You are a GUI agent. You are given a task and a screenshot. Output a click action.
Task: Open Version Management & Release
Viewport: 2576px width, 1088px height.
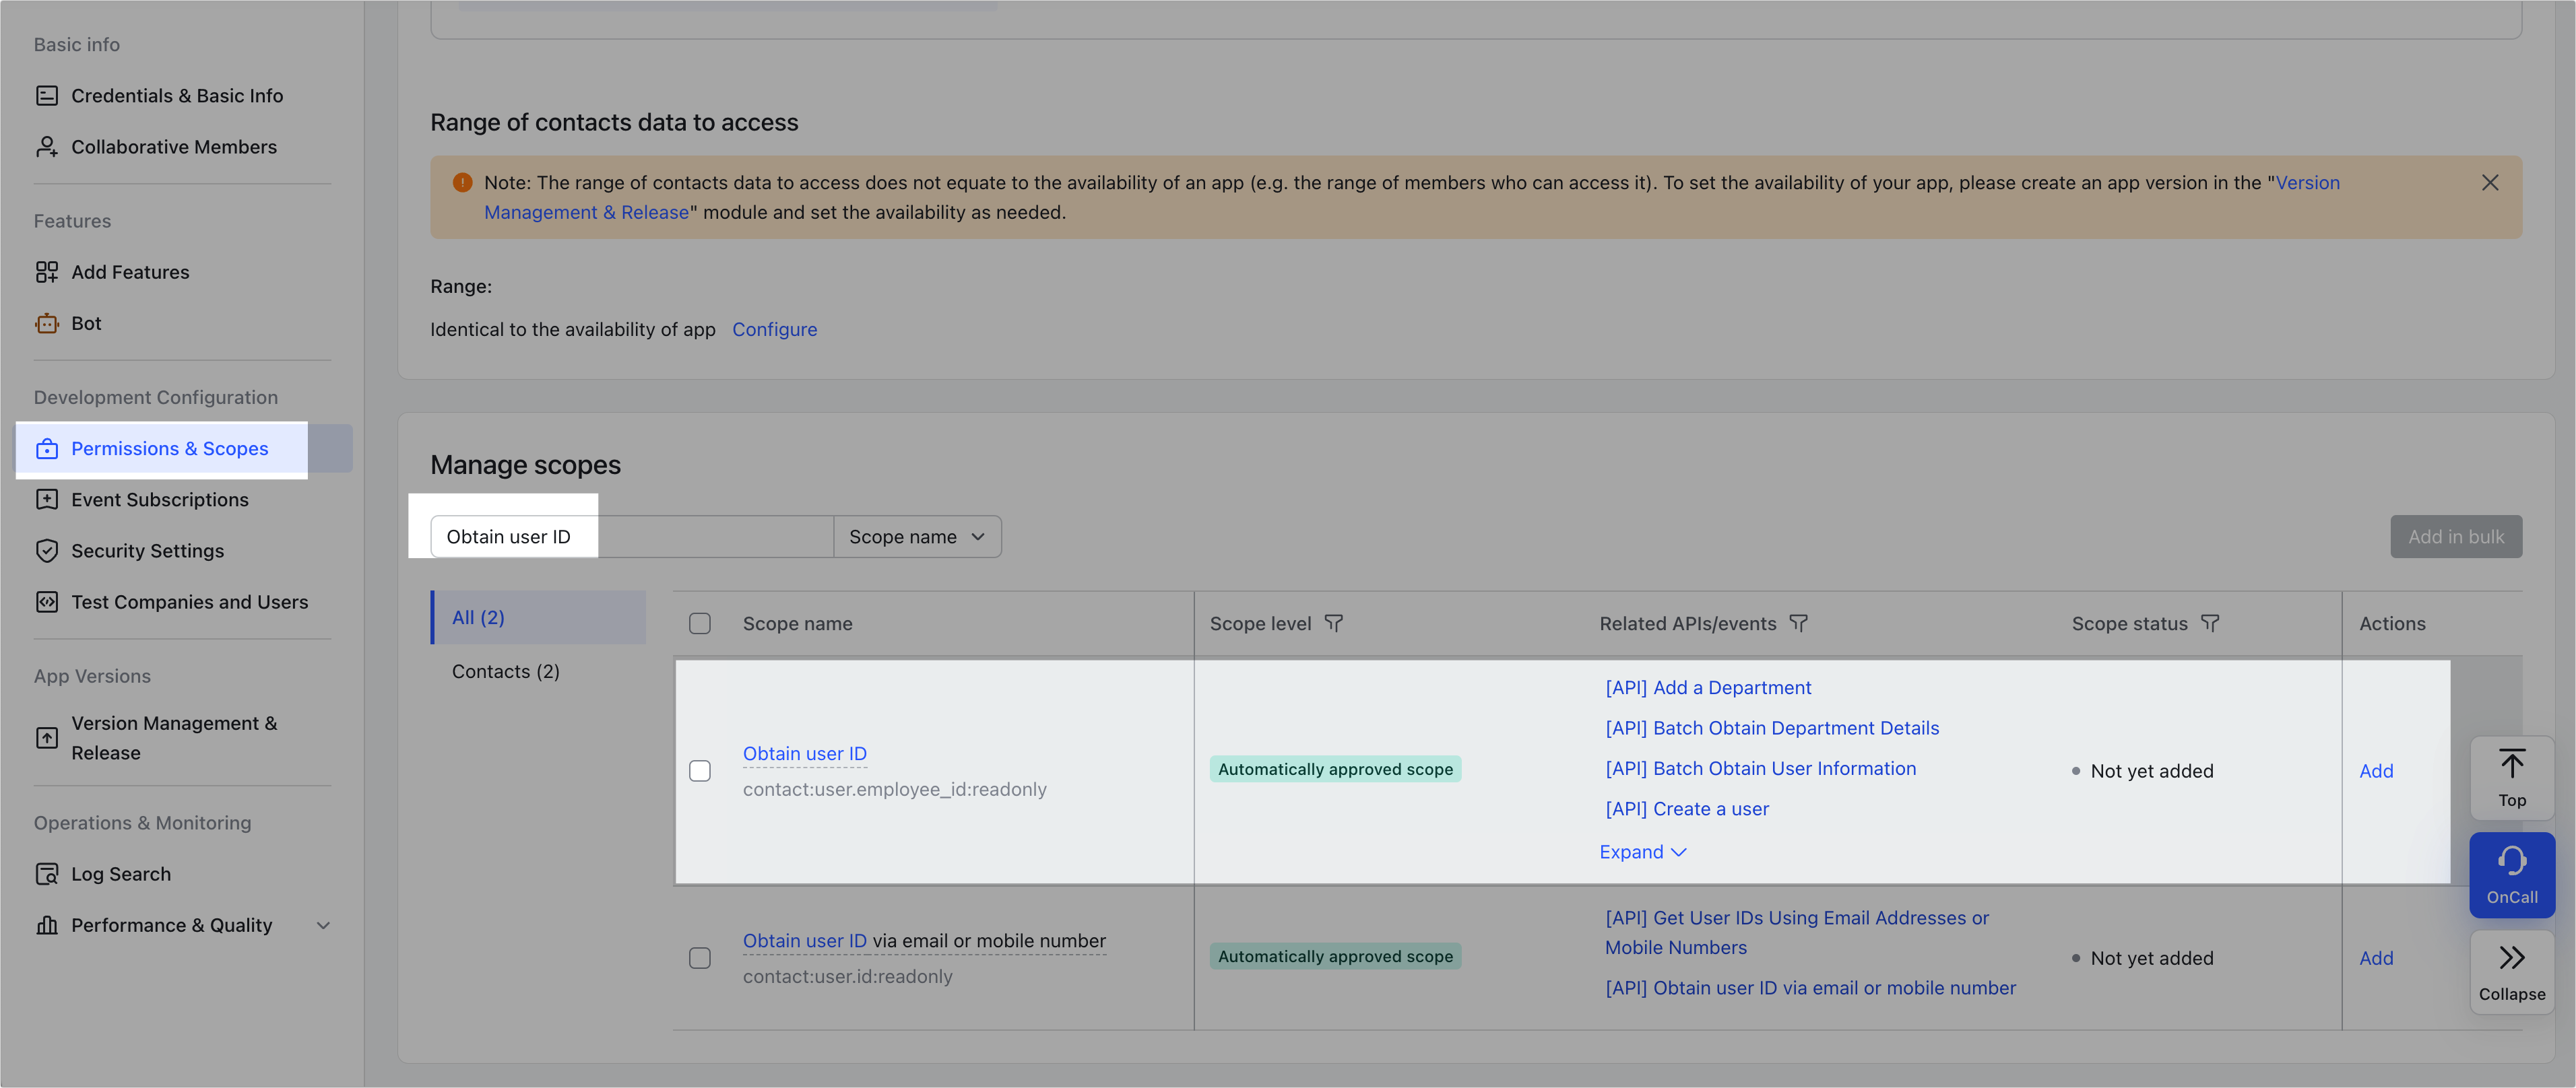[x=175, y=737]
